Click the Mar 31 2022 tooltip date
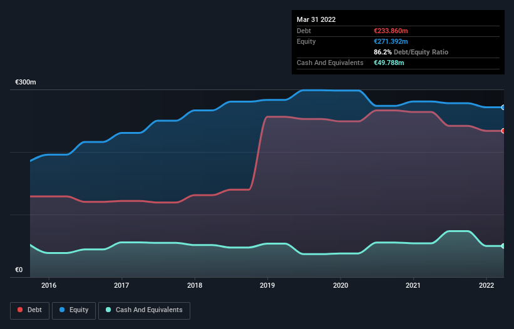The image size is (514, 329). 316,19
